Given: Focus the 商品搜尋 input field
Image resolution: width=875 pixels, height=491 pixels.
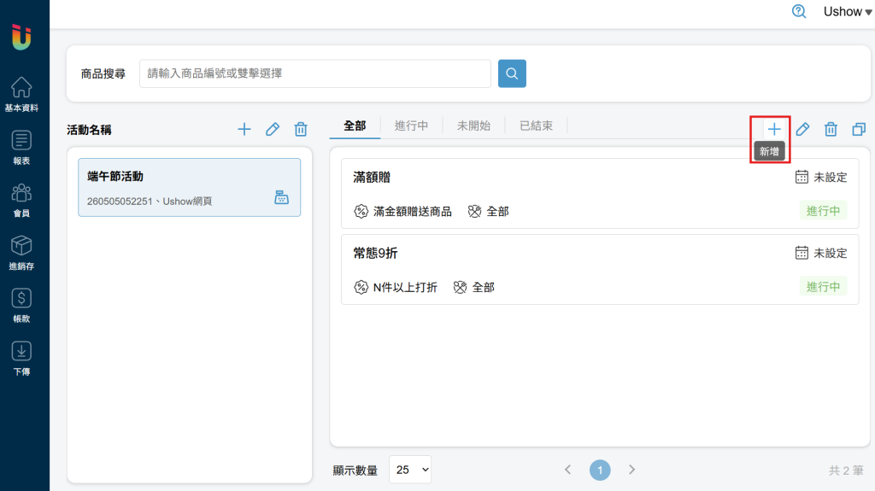Looking at the screenshot, I should point(315,73).
